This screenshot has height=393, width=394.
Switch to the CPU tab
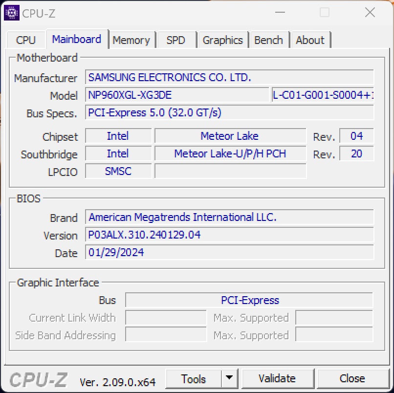26,40
